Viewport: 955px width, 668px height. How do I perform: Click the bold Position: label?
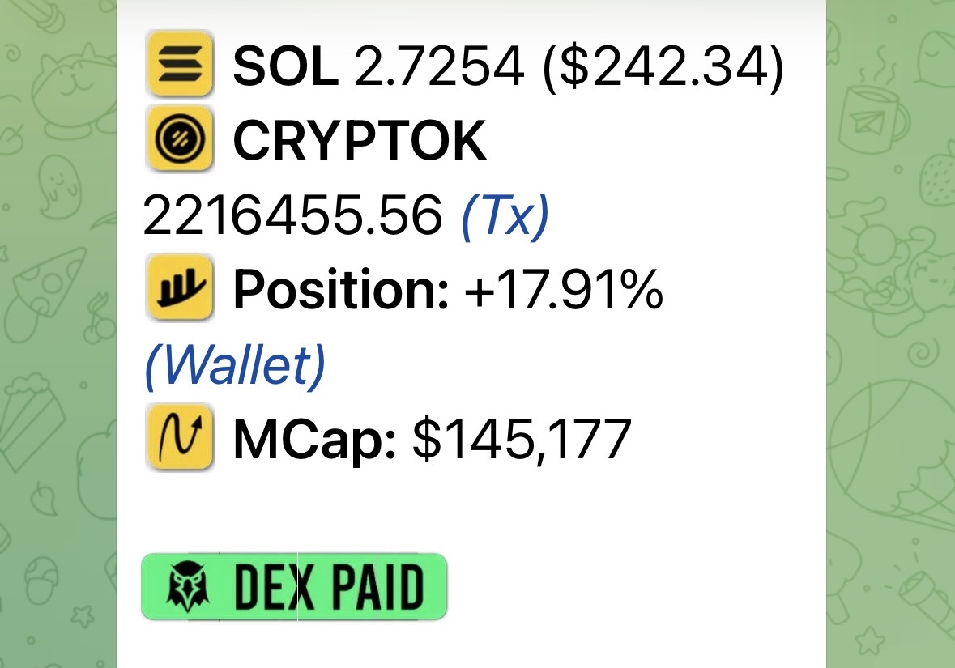[341, 291]
